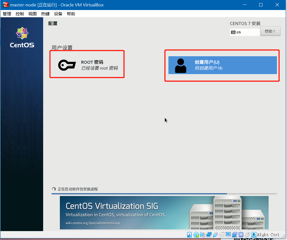Viewport: 287px width, 240px height.
Task: Click the 已经设置 root 密码 status text
Action: [x=100, y=68]
